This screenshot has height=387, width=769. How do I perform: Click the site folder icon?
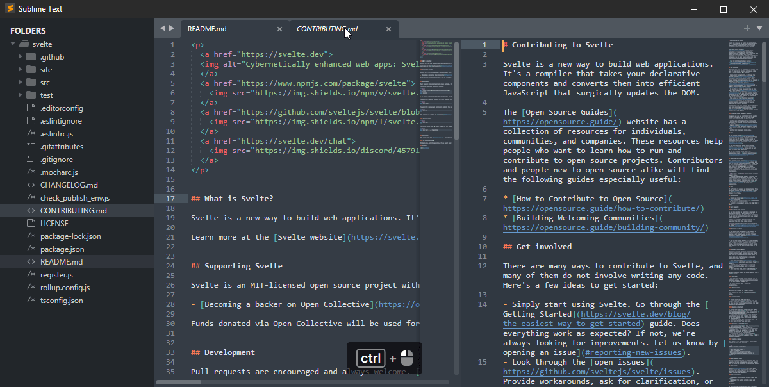pyautogui.click(x=31, y=70)
